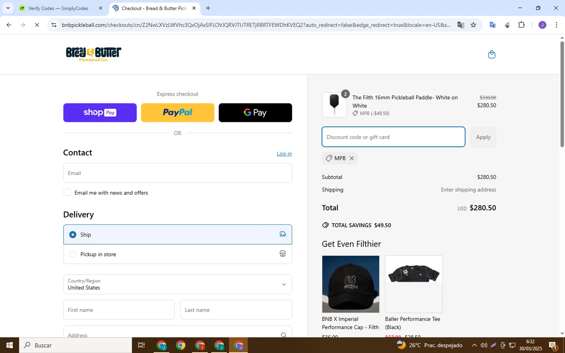Select the Checkout Bread & Butter tab
The height and width of the screenshot is (353, 565).
(x=154, y=8)
